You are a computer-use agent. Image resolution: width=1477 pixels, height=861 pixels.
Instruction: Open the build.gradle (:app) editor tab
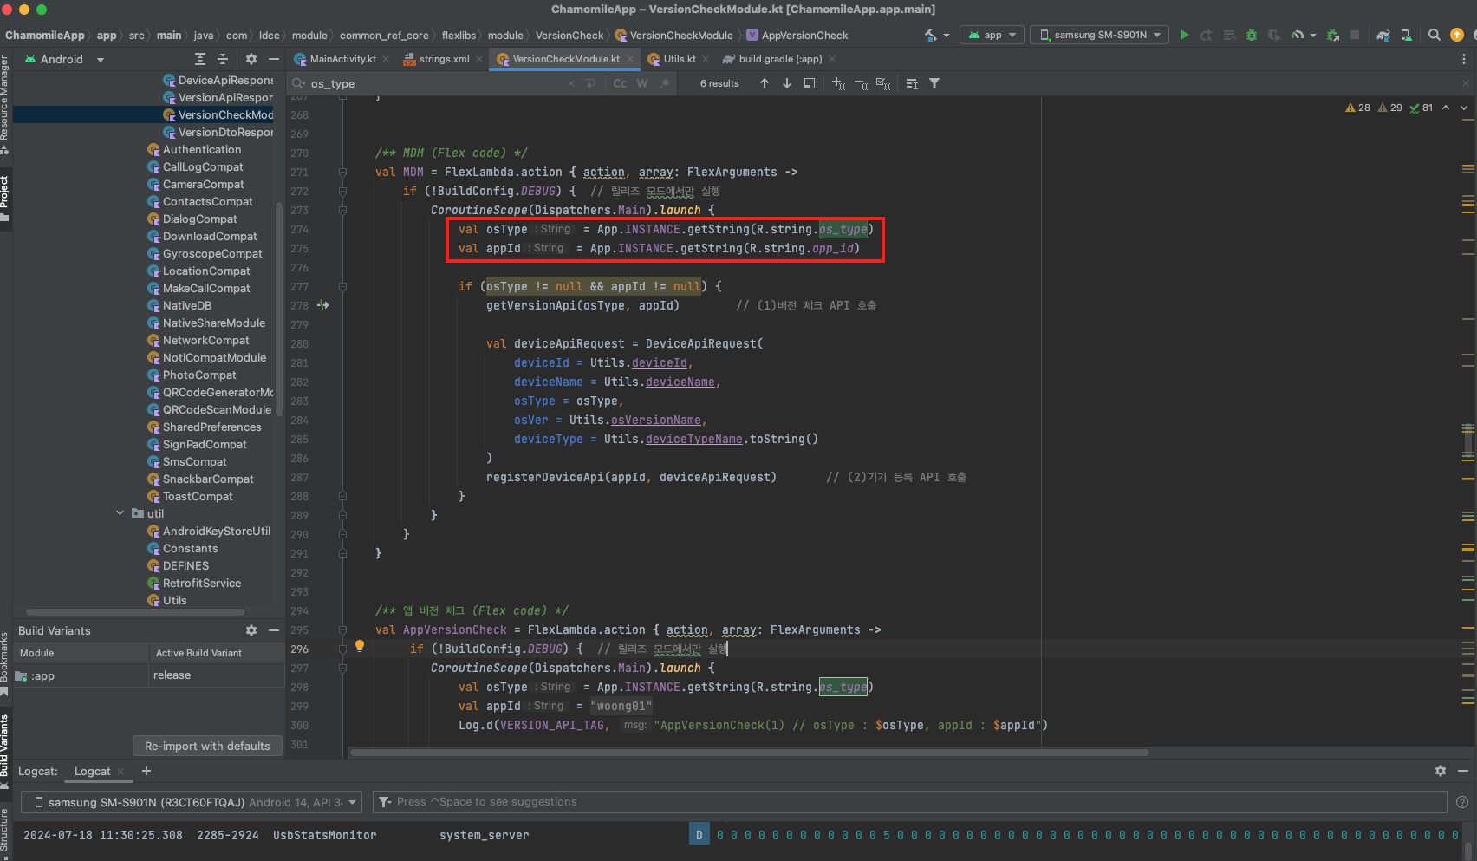coord(779,59)
